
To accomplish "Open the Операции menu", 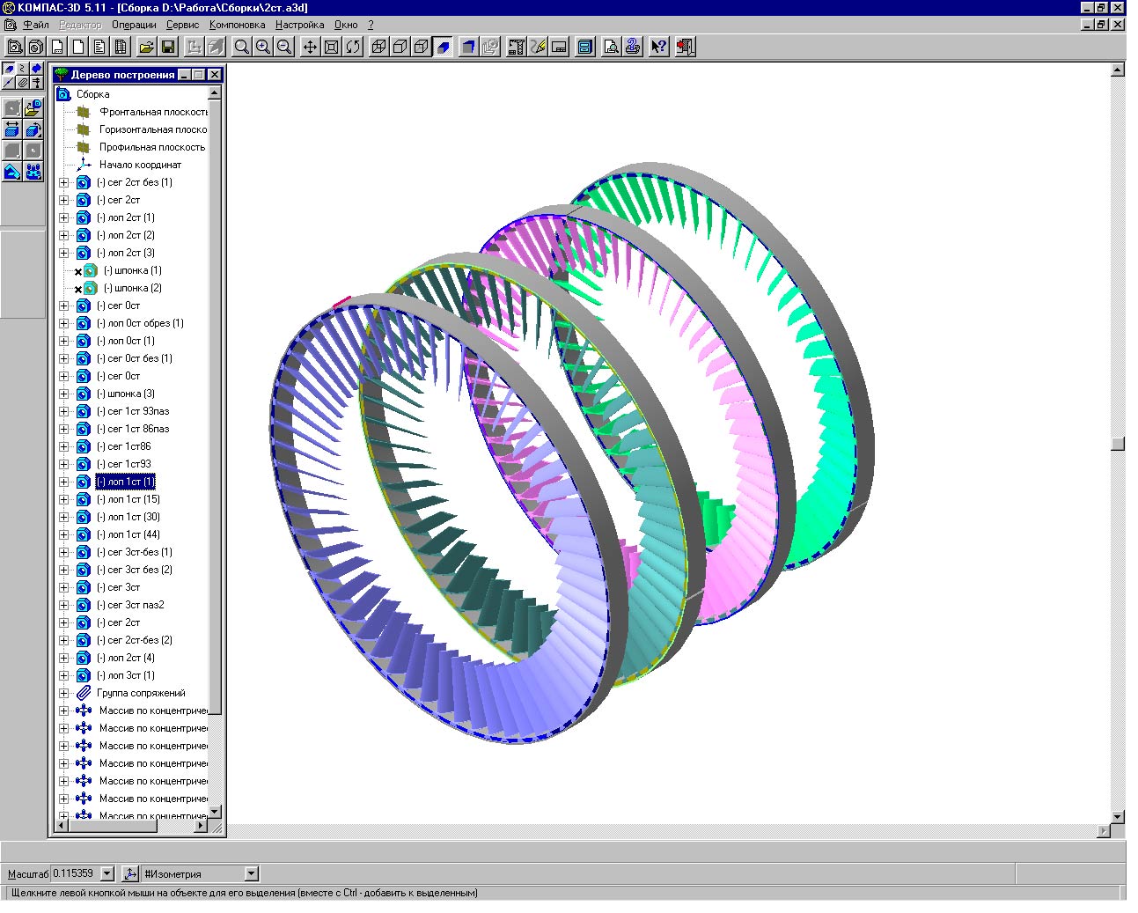I will pos(134,25).
